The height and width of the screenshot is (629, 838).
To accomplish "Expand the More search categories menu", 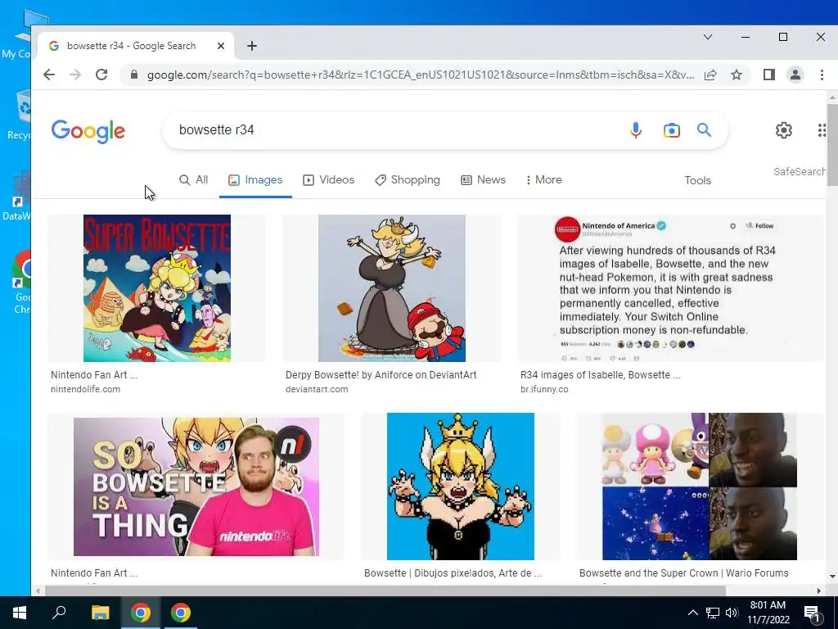I will click(544, 179).
